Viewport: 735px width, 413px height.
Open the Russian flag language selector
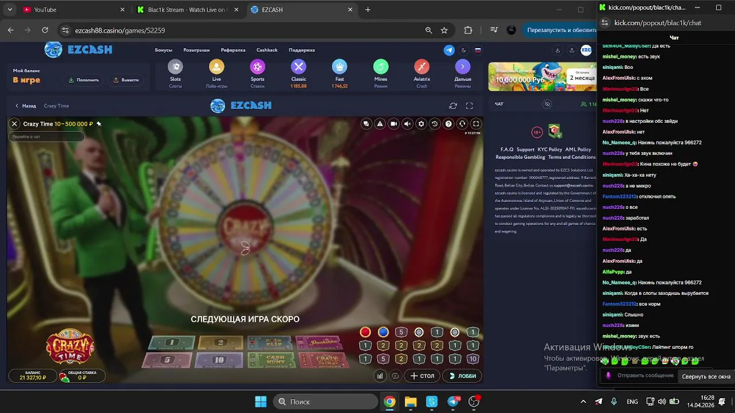tap(477, 50)
